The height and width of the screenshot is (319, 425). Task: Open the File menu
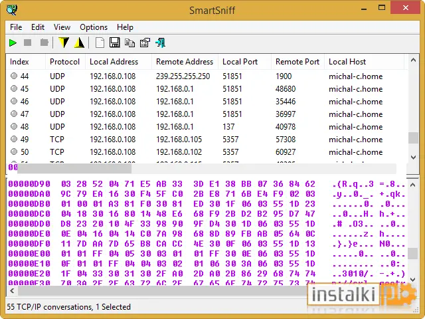pos(16,27)
